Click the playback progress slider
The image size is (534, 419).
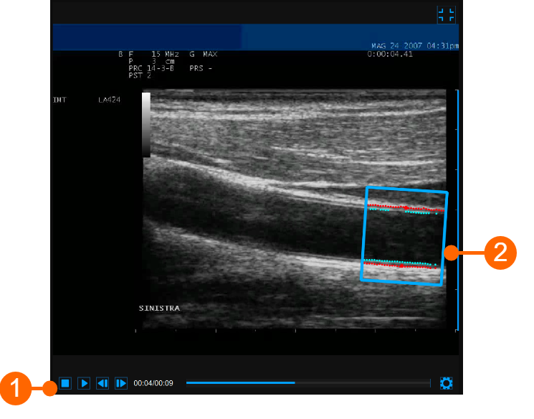pyautogui.click(x=240, y=383)
